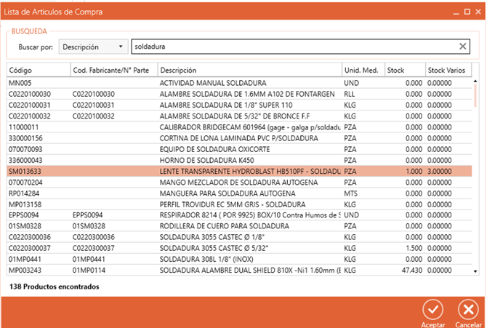Click the vertical scrollbar thumb

475,95
